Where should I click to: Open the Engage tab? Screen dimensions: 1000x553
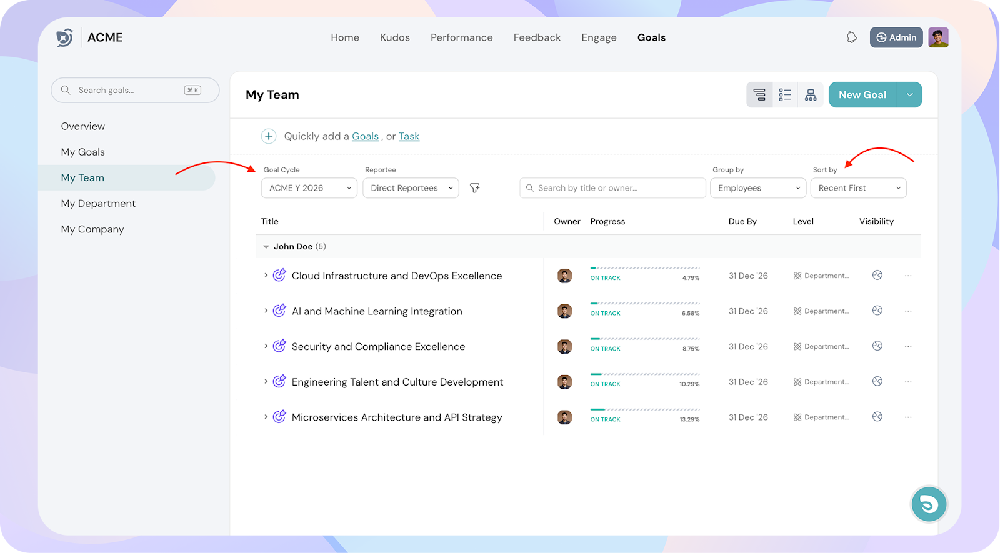tap(599, 38)
